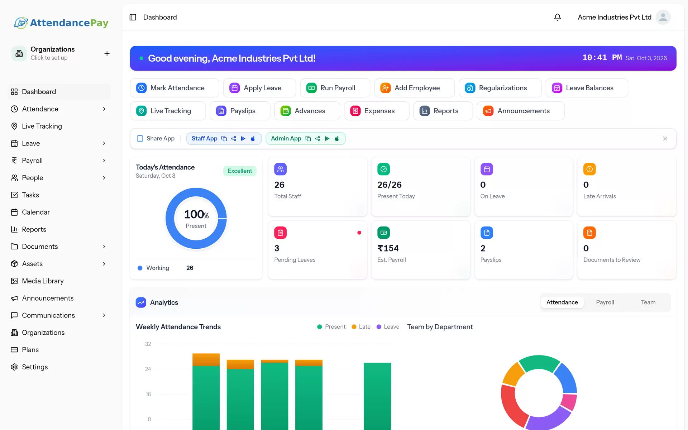Click the Add Employee quick action
The image size is (688, 430).
414,88
